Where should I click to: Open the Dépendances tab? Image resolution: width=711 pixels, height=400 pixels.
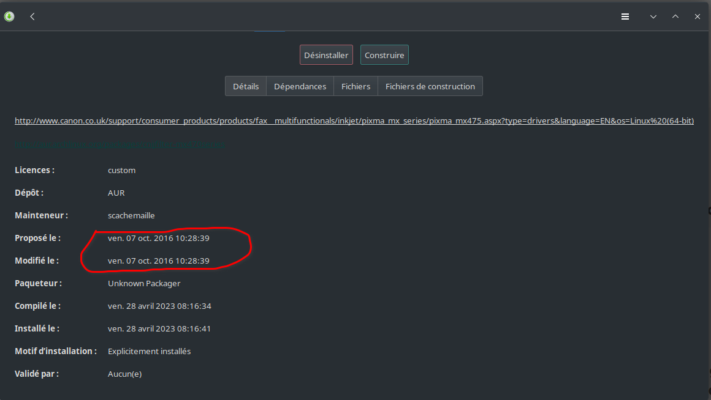(300, 86)
